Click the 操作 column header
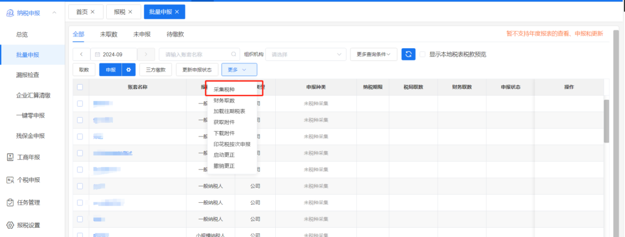Viewport: 625px width, 237px height. click(x=569, y=87)
